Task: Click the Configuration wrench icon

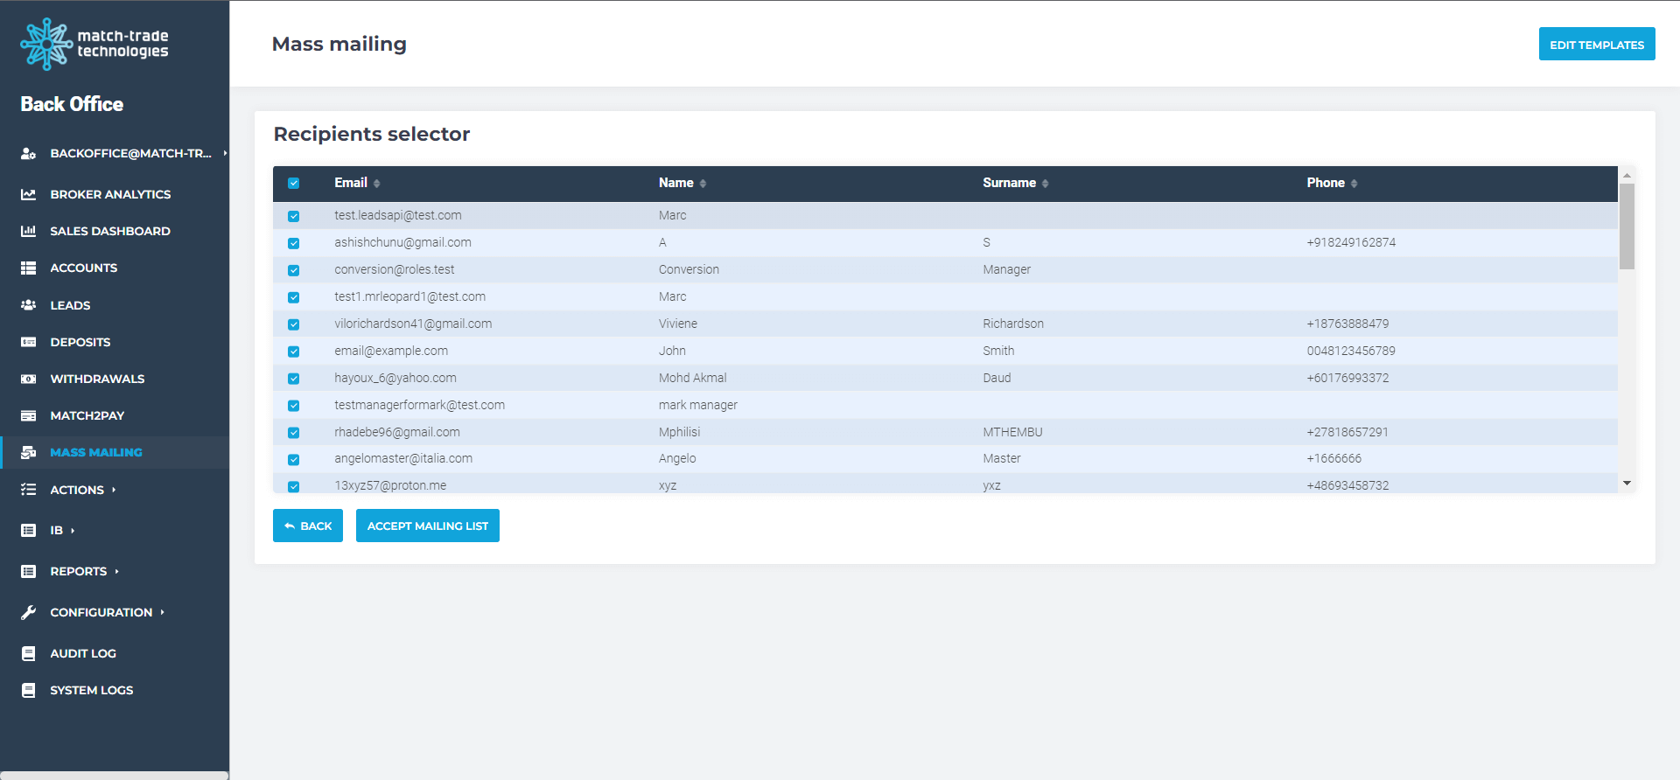Action: (x=29, y=612)
